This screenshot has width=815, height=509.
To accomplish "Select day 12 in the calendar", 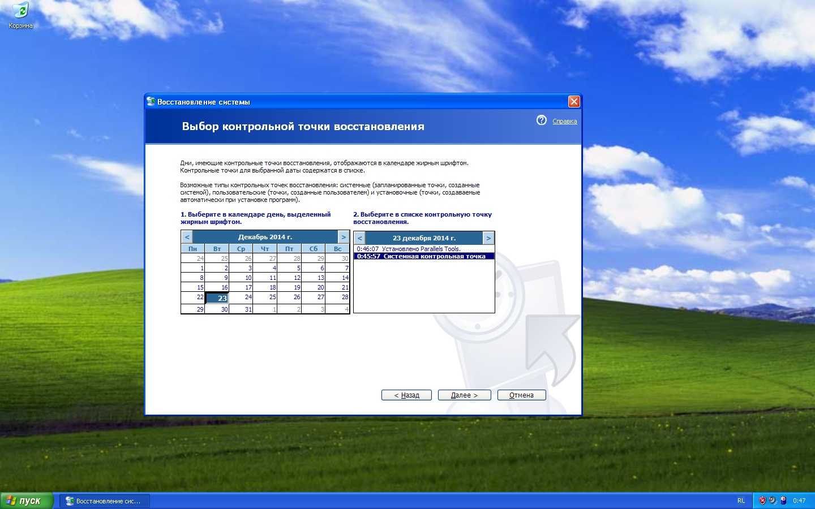I will point(289,278).
